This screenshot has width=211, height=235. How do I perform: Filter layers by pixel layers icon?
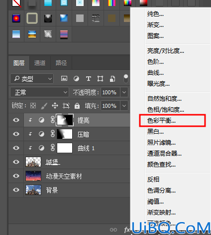click(64, 78)
